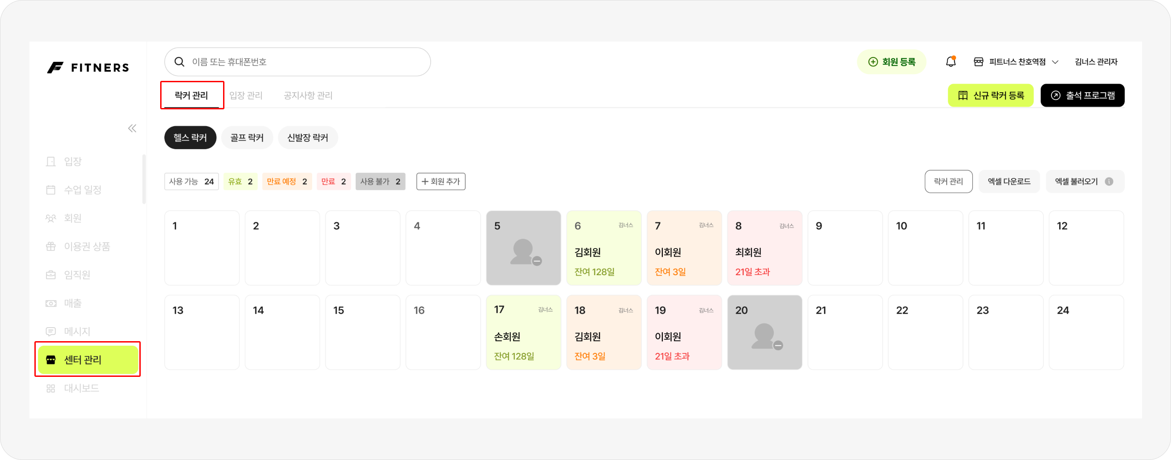Open locker 17 of 손회원

click(524, 333)
